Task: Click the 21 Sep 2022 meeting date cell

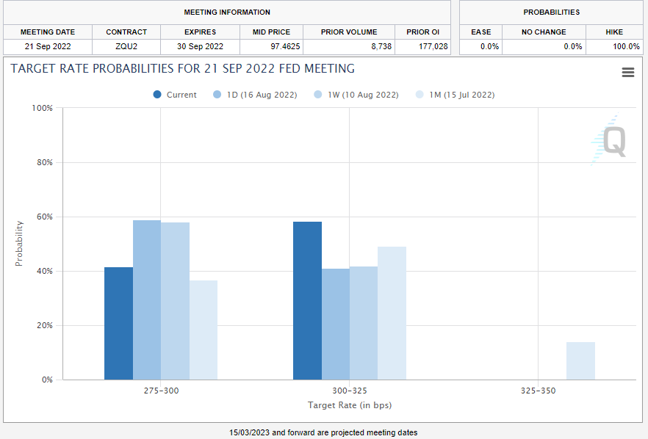Action: (48, 46)
